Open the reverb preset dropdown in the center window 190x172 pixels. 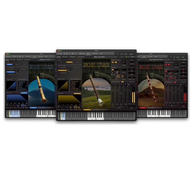120,70
